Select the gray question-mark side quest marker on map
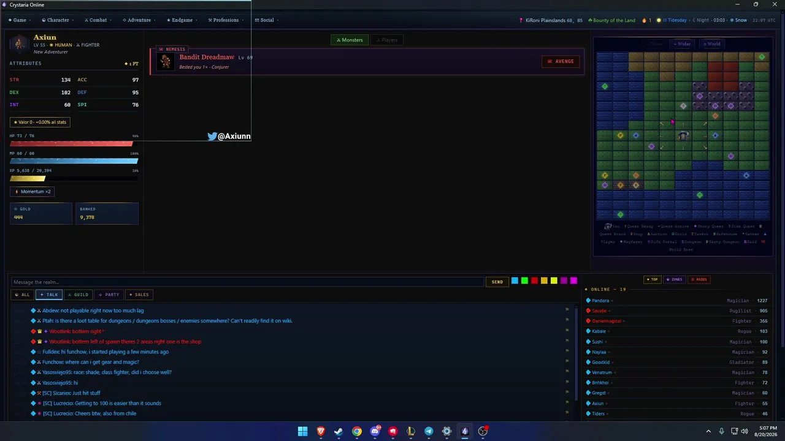785x441 pixels. (683, 106)
